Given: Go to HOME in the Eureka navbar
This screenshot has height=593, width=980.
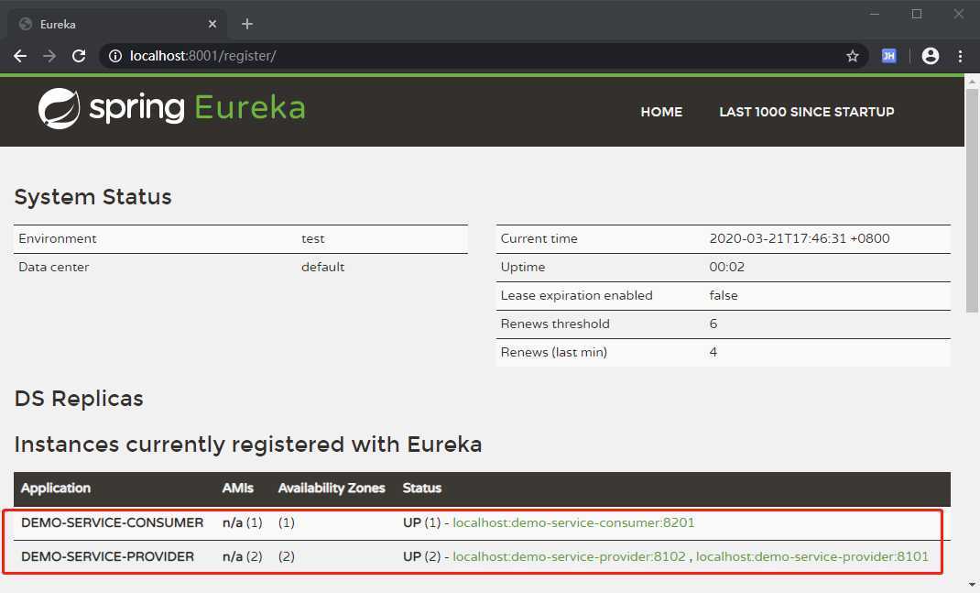Looking at the screenshot, I should tap(661, 111).
